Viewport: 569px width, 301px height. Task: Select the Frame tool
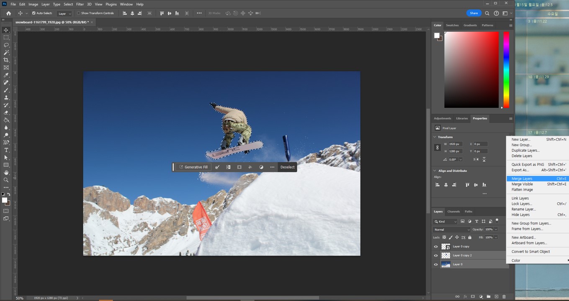(6, 68)
